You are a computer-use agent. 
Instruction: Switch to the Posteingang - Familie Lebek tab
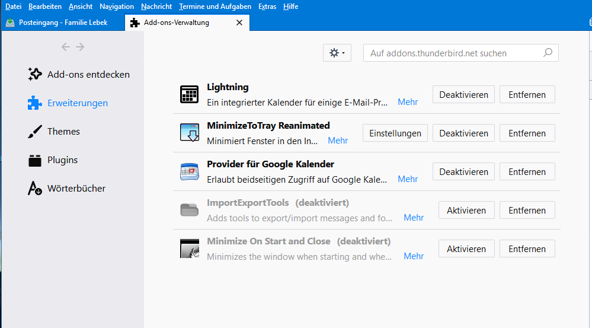point(63,23)
